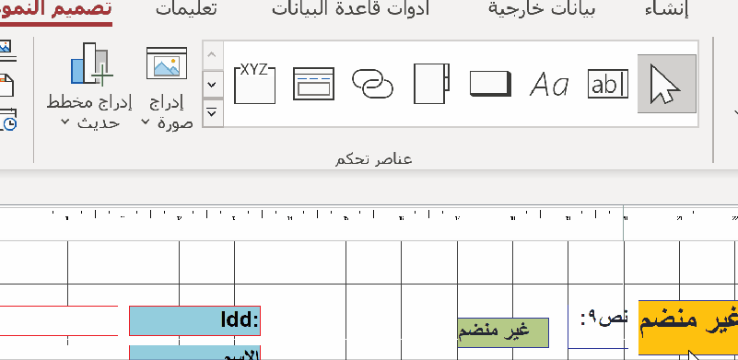Open أدوات قاعدة البيانات tab
Screen dimensions: 738x360
point(351,9)
